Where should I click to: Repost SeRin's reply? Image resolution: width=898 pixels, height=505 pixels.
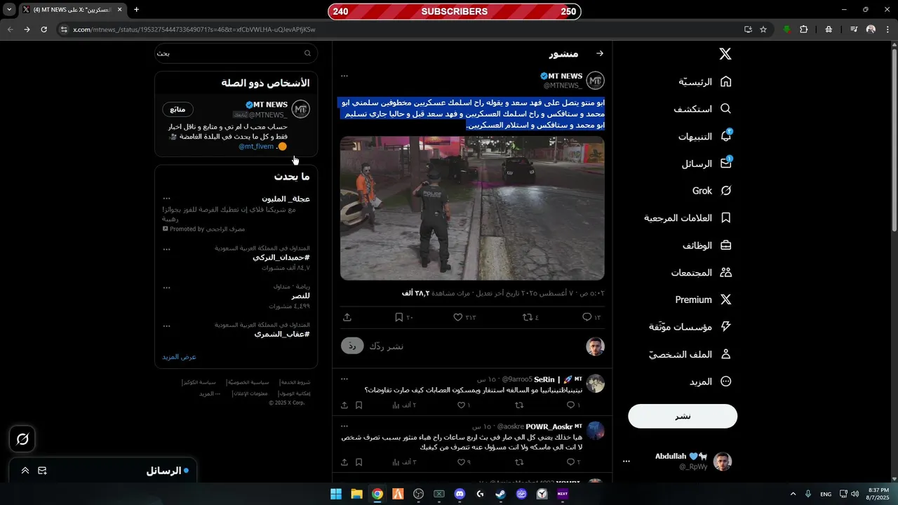pyautogui.click(x=520, y=405)
